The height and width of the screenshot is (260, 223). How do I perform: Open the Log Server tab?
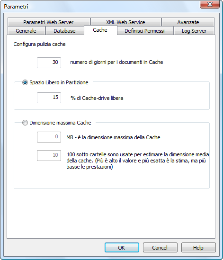pyautogui.click(x=194, y=31)
